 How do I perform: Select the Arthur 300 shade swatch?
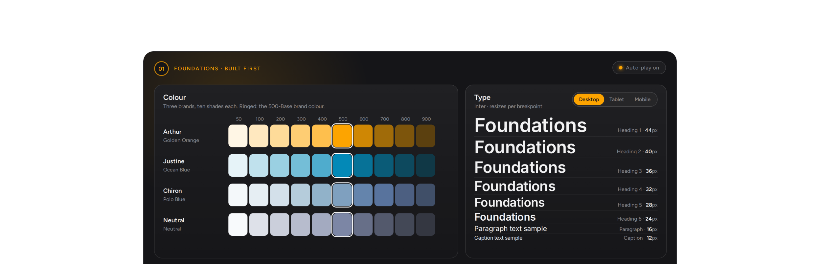click(x=300, y=136)
